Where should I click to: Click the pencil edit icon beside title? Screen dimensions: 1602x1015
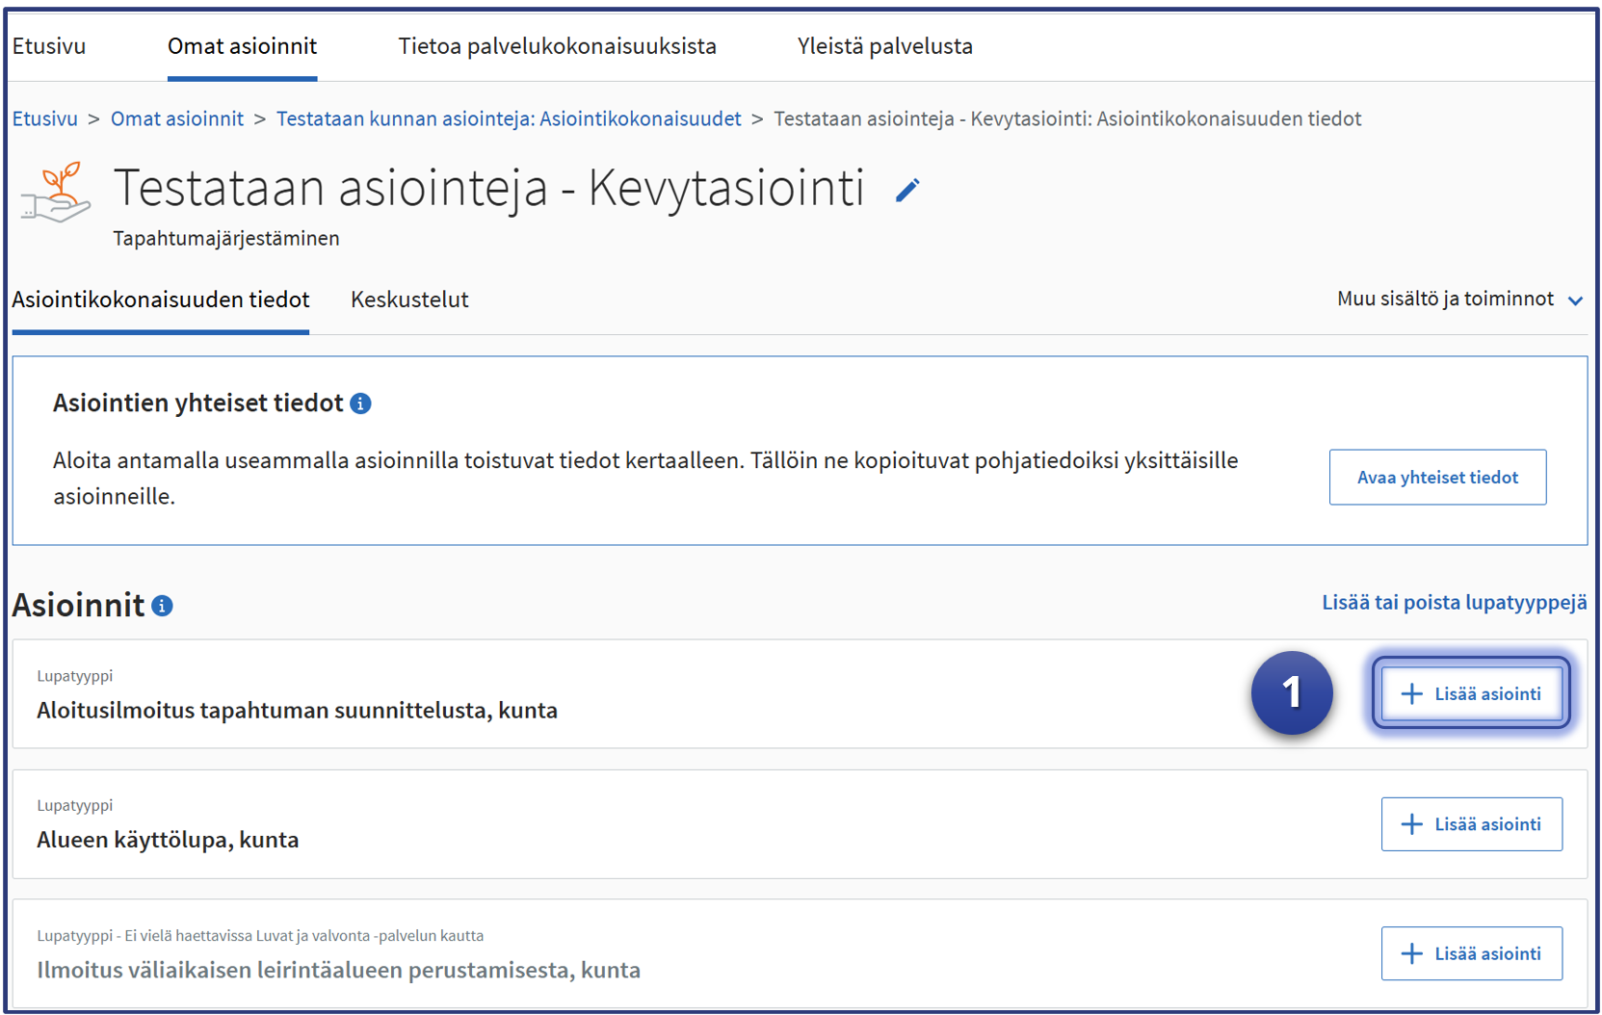[x=907, y=191]
